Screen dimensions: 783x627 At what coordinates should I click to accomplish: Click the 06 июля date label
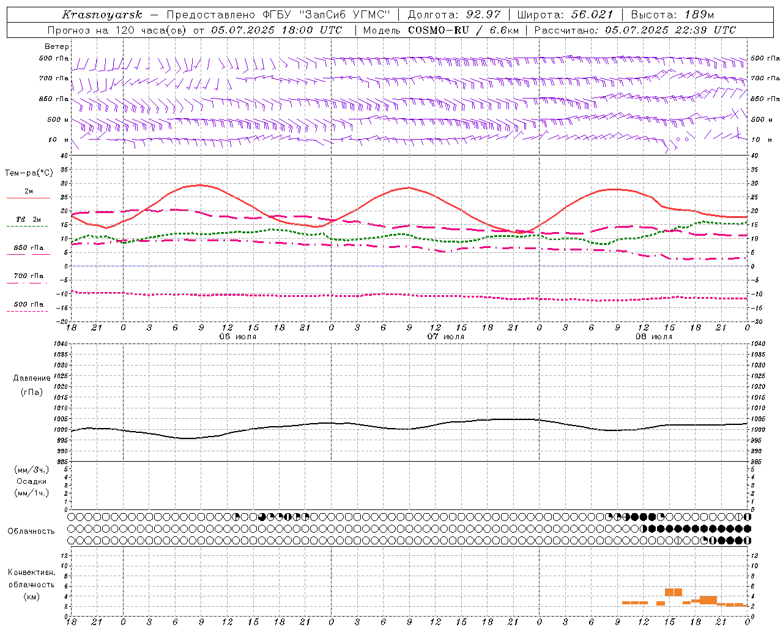coord(238,337)
